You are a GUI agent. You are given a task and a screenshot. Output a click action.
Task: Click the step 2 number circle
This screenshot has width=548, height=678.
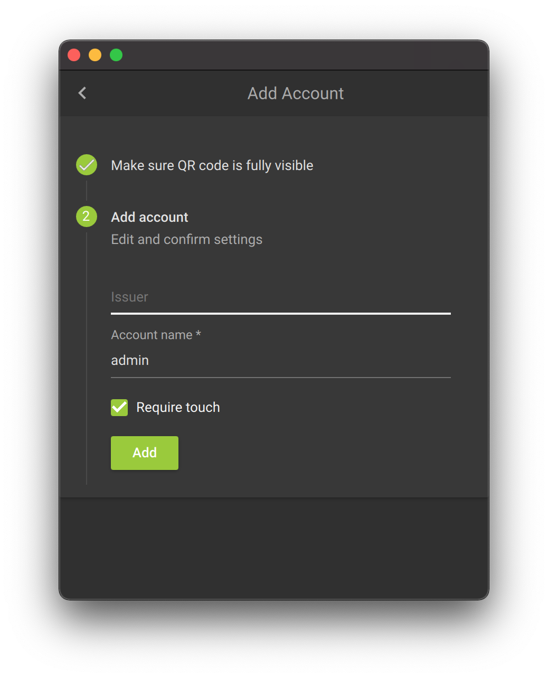coord(87,216)
